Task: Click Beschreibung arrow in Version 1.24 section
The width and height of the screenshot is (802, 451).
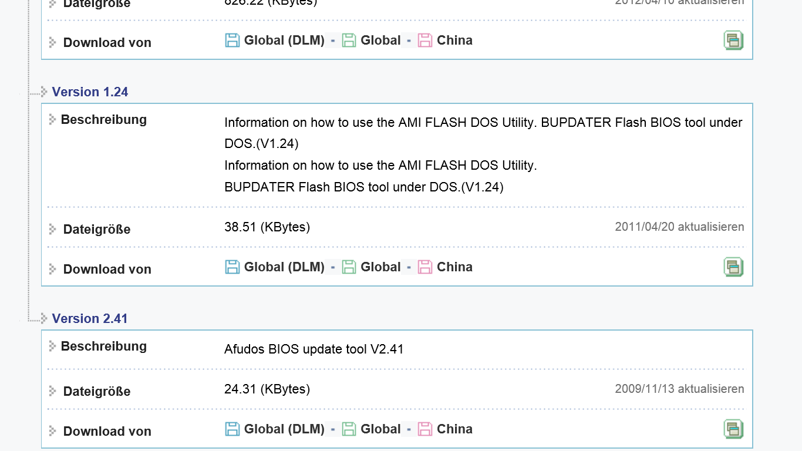Action: coord(52,119)
